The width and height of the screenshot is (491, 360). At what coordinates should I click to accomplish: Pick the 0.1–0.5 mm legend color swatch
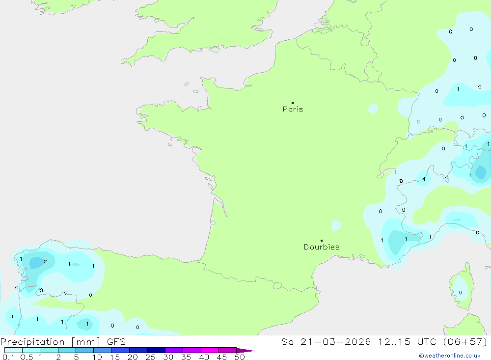13,350
